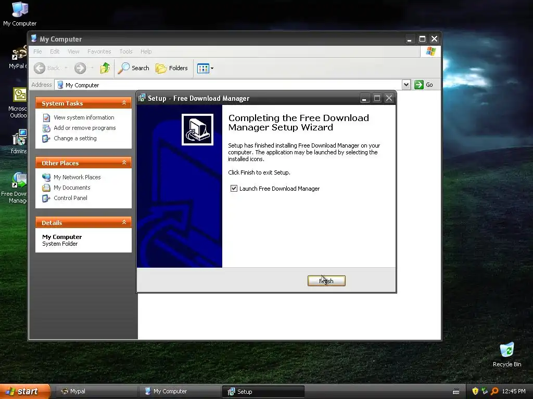Click the Go button beside Address bar
The width and height of the screenshot is (533, 399).
[424, 85]
